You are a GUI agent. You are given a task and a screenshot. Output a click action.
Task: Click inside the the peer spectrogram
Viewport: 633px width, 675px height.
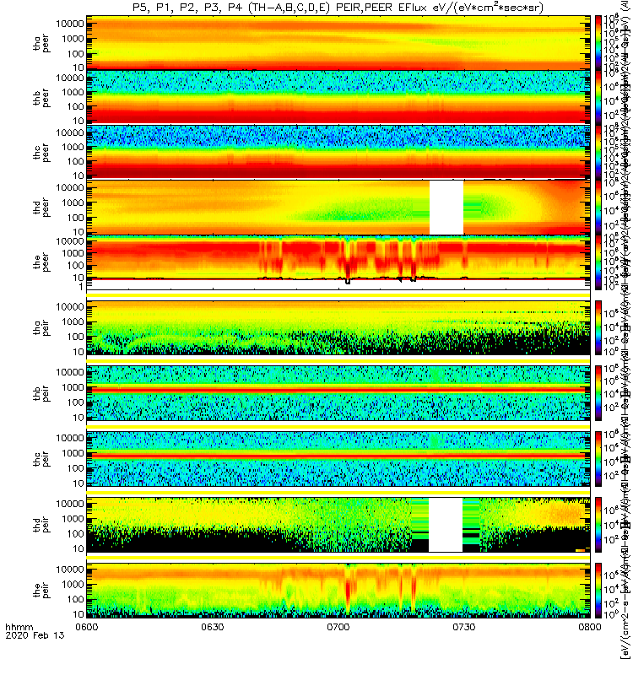(338, 262)
